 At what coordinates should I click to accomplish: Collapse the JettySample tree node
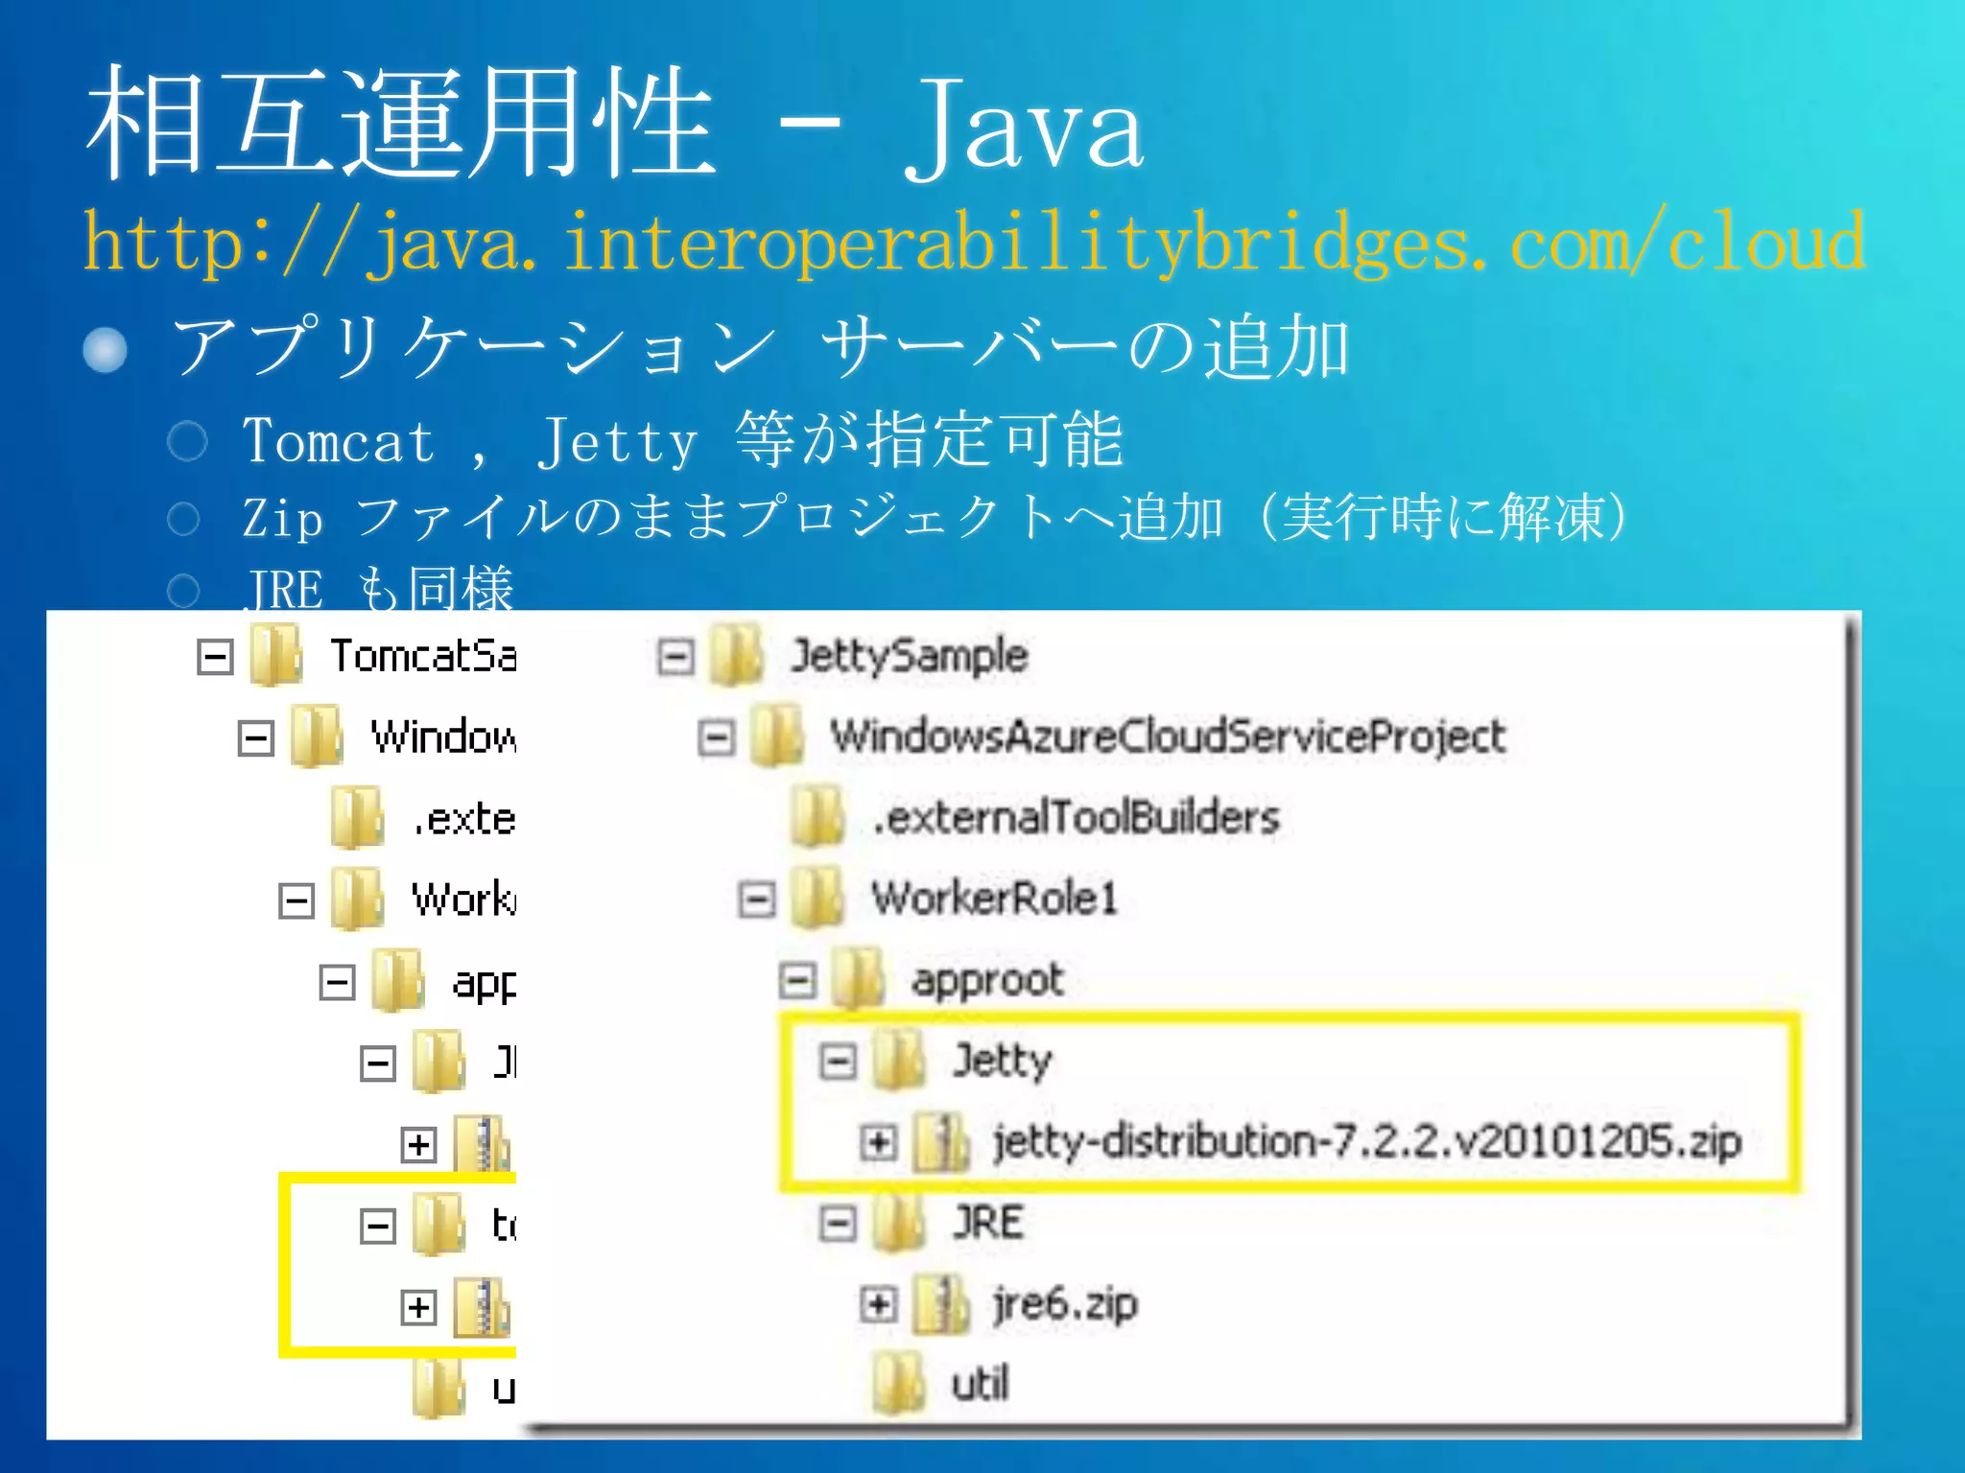coord(675,657)
